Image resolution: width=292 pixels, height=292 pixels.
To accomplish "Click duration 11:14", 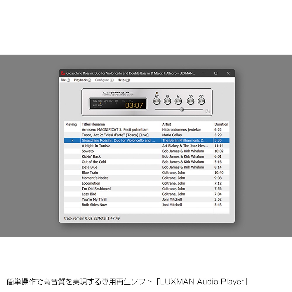I will [219, 146].
